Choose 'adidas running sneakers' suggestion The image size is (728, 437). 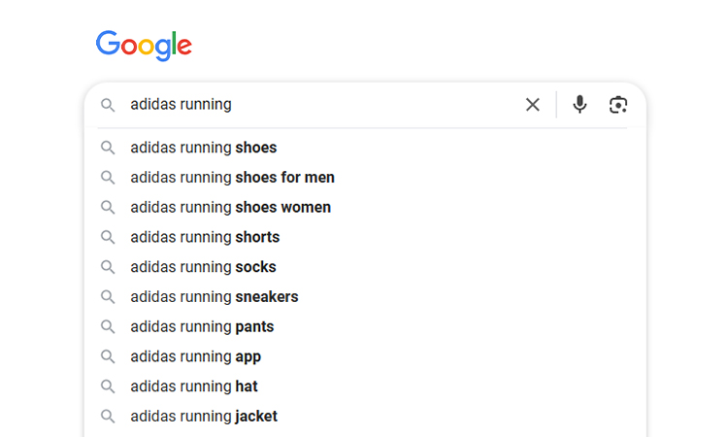[365, 297]
